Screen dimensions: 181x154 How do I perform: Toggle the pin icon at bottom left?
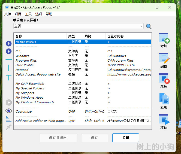click(9, 127)
